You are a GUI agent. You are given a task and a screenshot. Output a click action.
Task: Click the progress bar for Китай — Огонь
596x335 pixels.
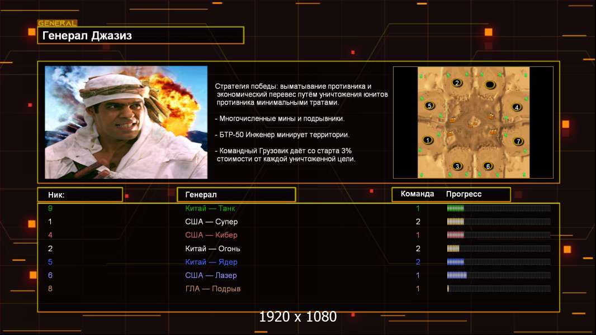tap(498, 248)
